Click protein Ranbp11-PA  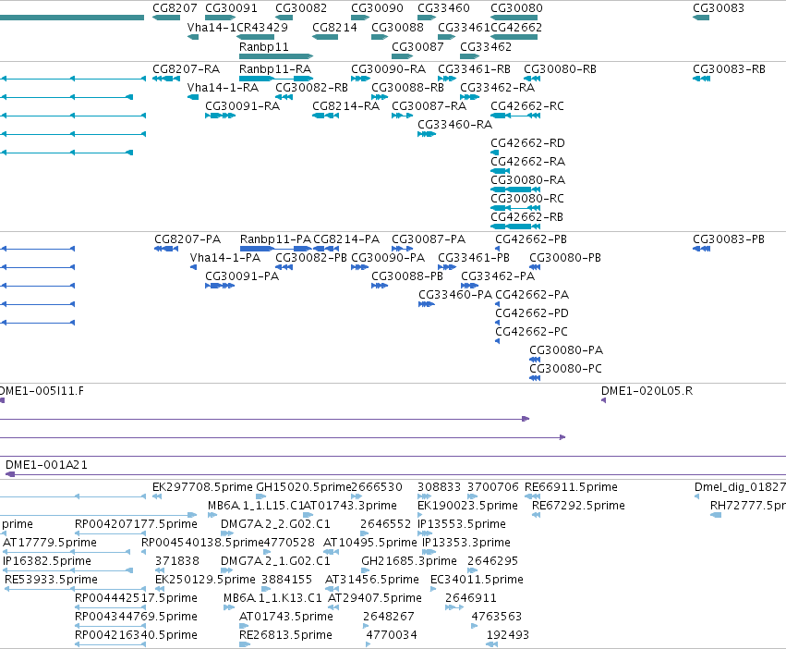click(276, 239)
